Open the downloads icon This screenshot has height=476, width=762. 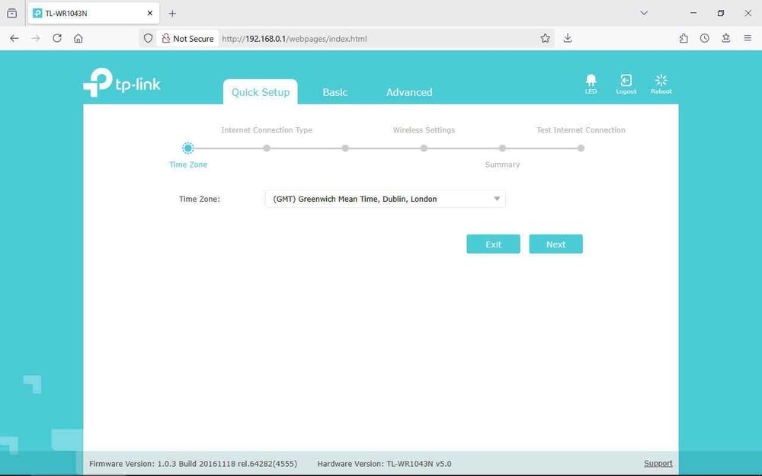(x=568, y=38)
